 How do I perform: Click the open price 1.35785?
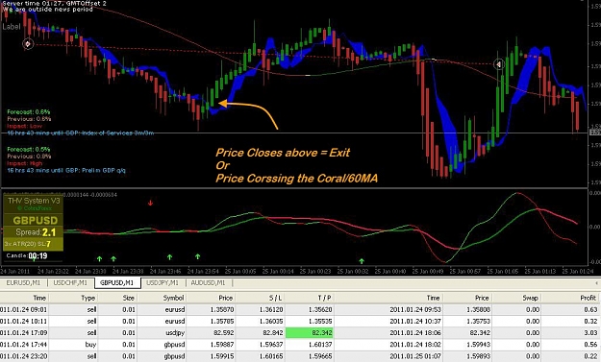point(222,321)
